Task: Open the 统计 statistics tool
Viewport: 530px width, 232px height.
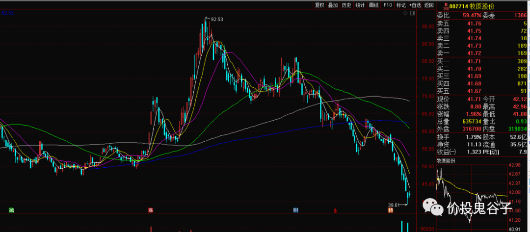Action: (x=360, y=5)
